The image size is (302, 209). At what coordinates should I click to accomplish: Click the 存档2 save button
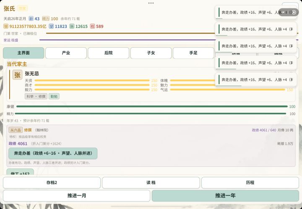click(x=52, y=183)
